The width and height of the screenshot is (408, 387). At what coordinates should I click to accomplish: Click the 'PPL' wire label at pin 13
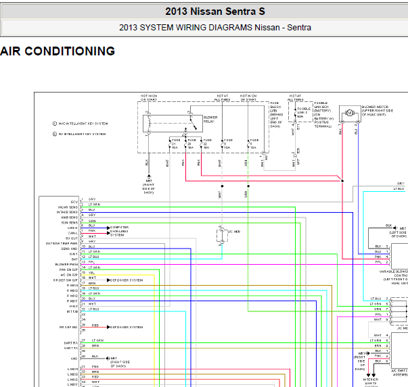(x=91, y=262)
